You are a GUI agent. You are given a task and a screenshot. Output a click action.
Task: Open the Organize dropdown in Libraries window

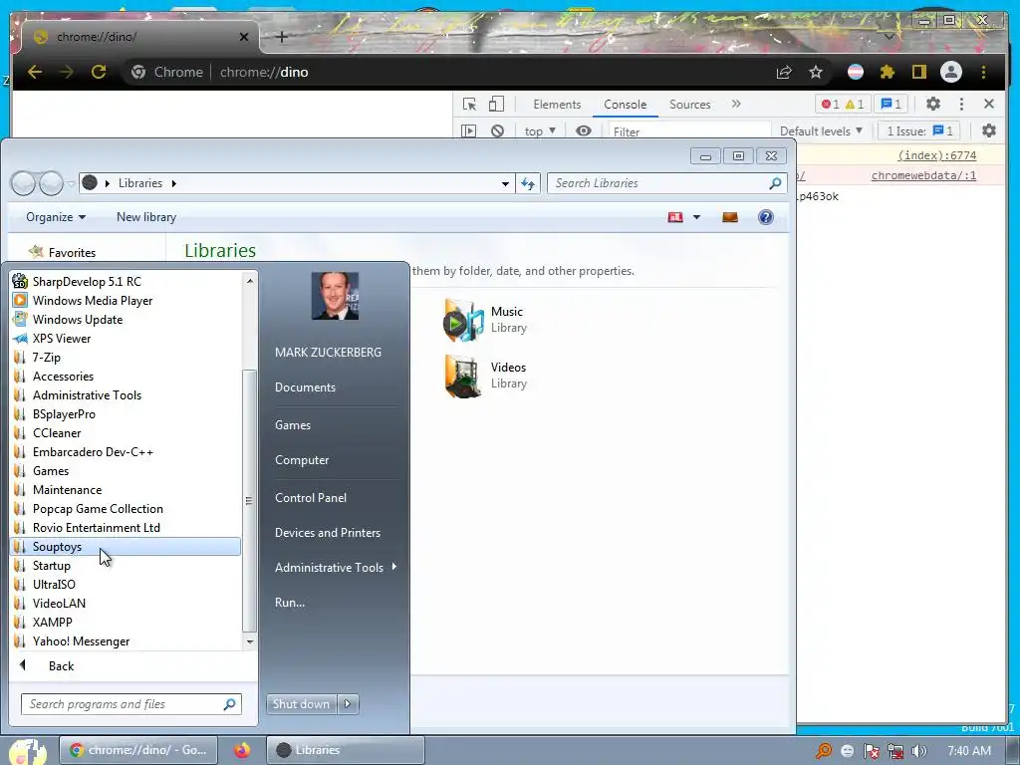(56, 217)
